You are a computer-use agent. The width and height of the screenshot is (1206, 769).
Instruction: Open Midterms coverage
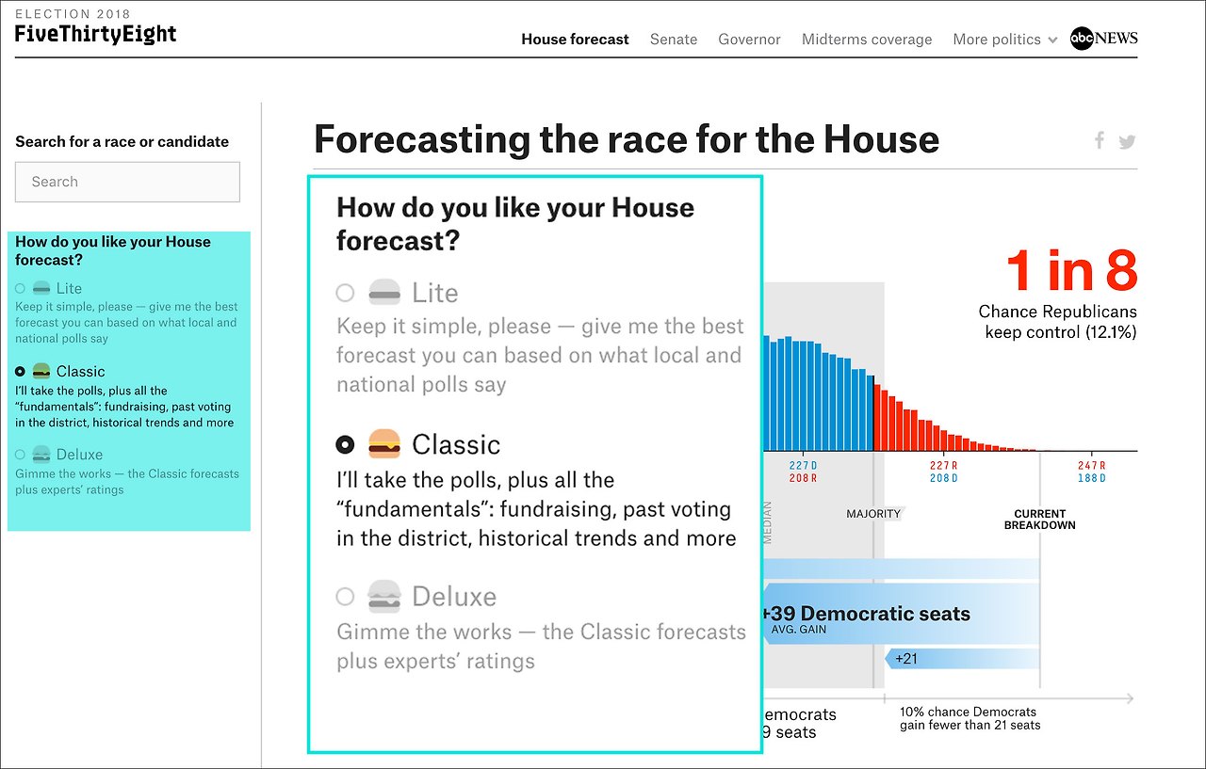[x=866, y=40]
